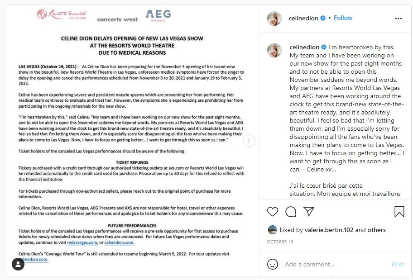Image resolution: width=413 pixels, height=280 pixels.
Task: Click celinedion username in the header
Action: [303, 18]
